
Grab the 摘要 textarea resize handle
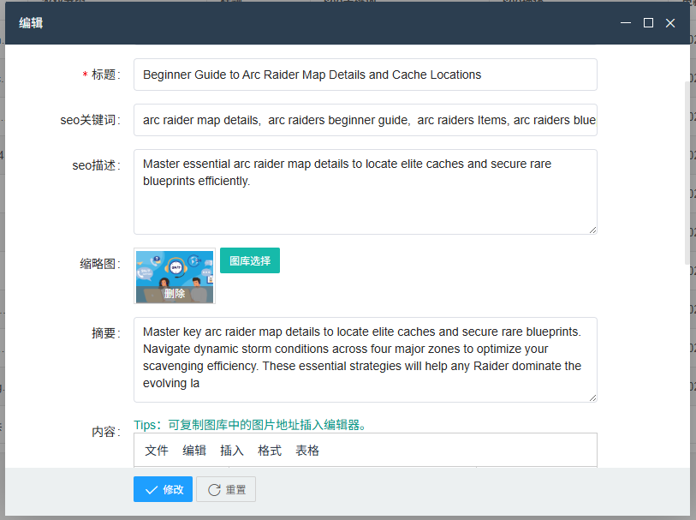pos(592,397)
